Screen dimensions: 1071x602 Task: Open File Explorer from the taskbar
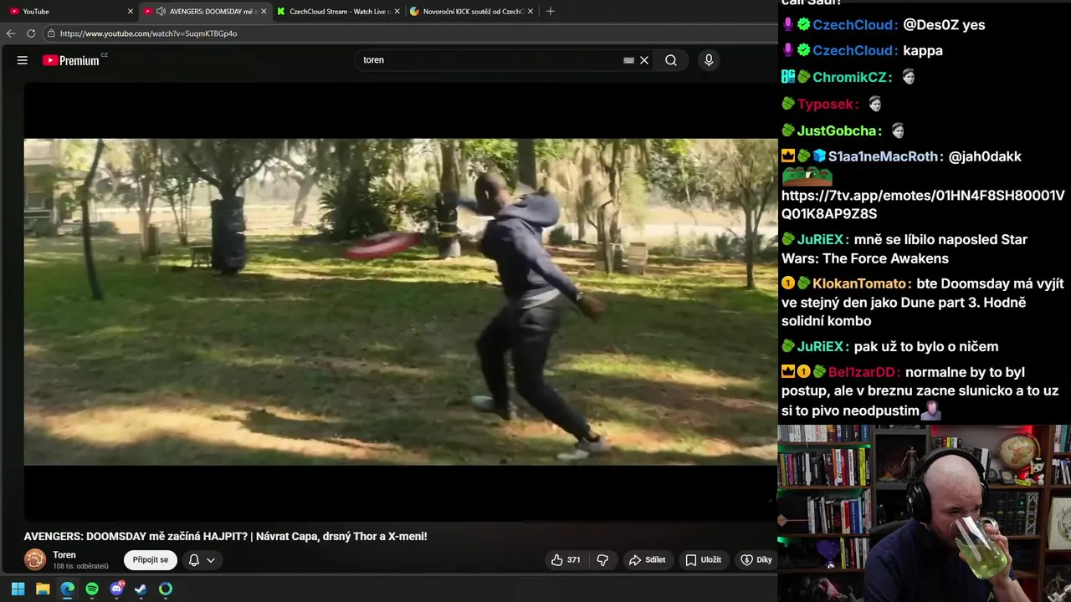pos(43,589)
